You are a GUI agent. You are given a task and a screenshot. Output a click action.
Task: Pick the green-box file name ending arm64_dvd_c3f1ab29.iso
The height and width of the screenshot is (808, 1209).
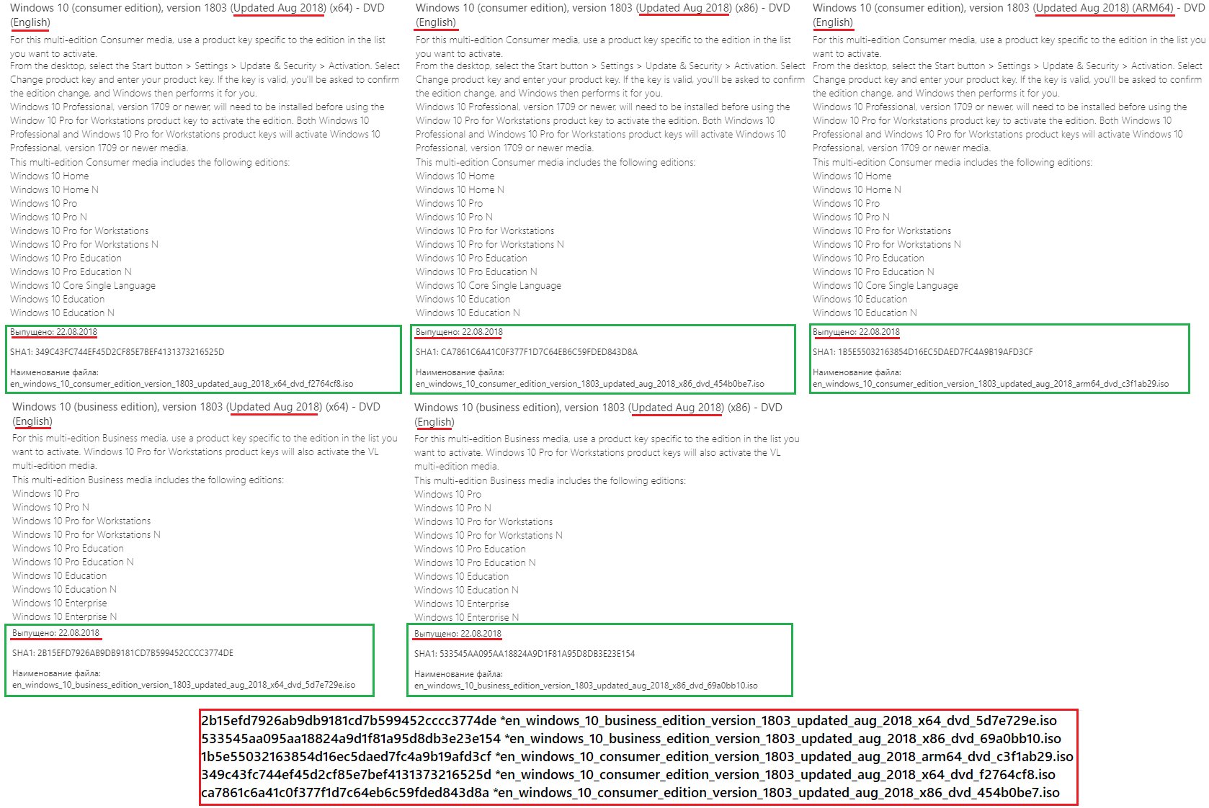point(991,384)
